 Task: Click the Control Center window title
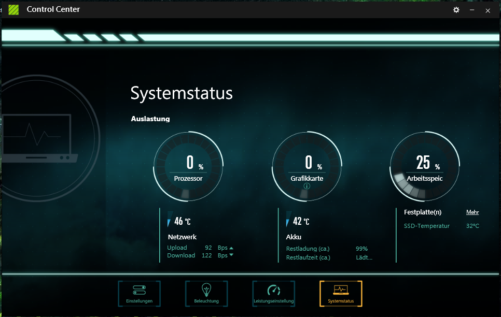coord(53,9)
